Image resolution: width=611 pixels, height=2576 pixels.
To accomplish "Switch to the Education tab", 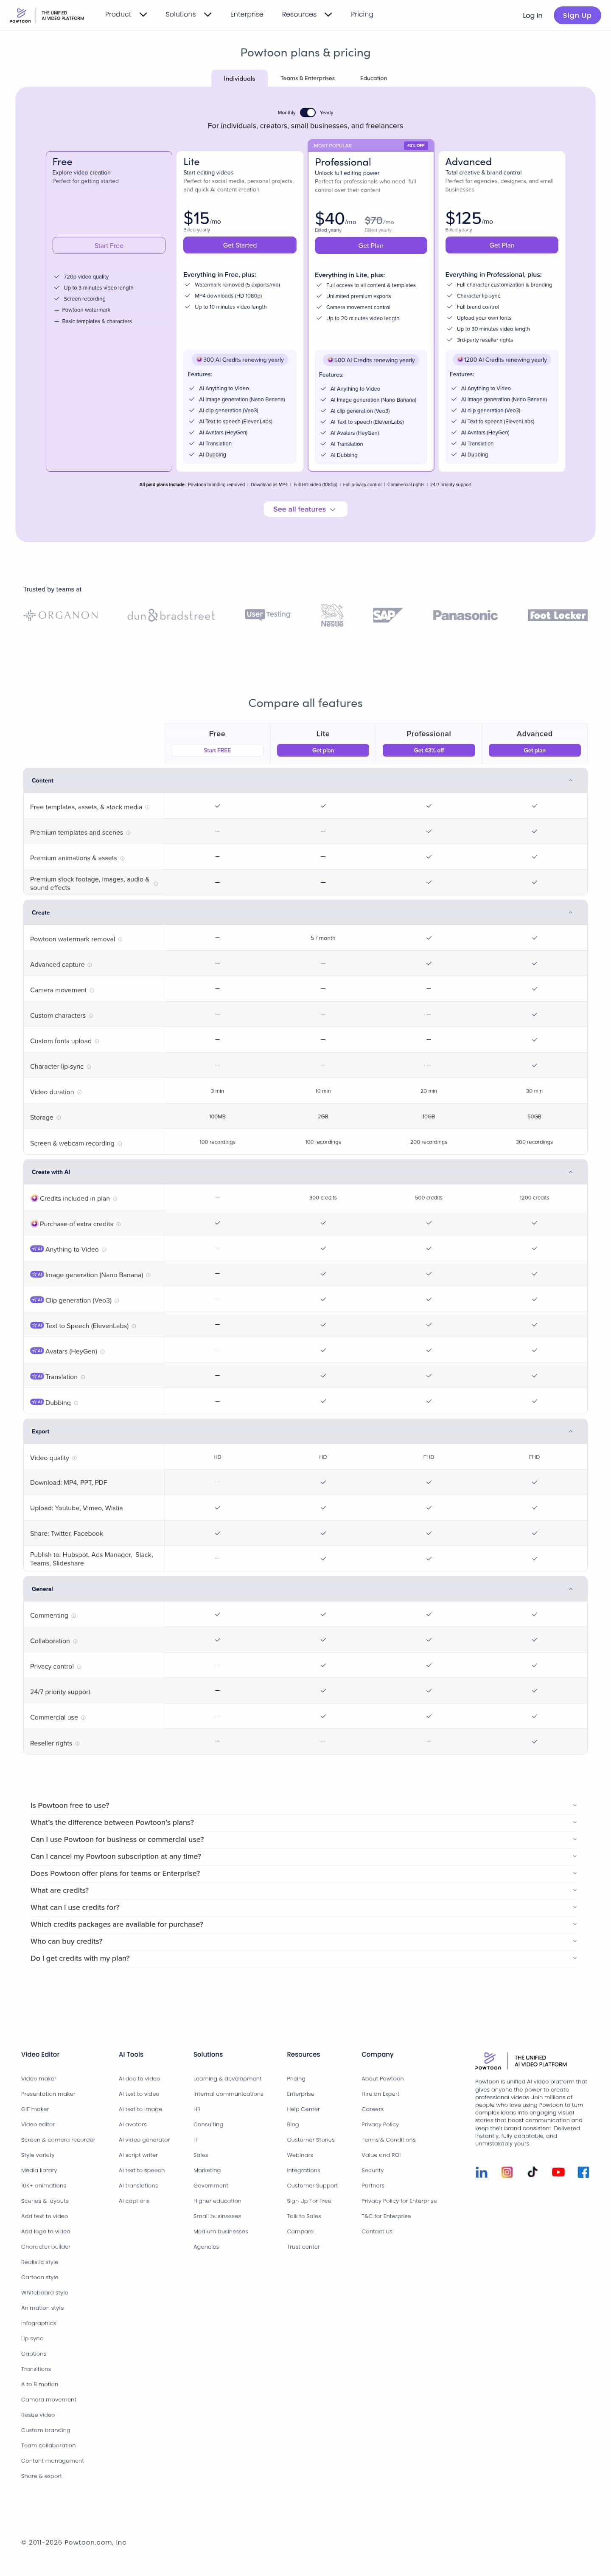I will pyautogui.click(x=373, y=78).
